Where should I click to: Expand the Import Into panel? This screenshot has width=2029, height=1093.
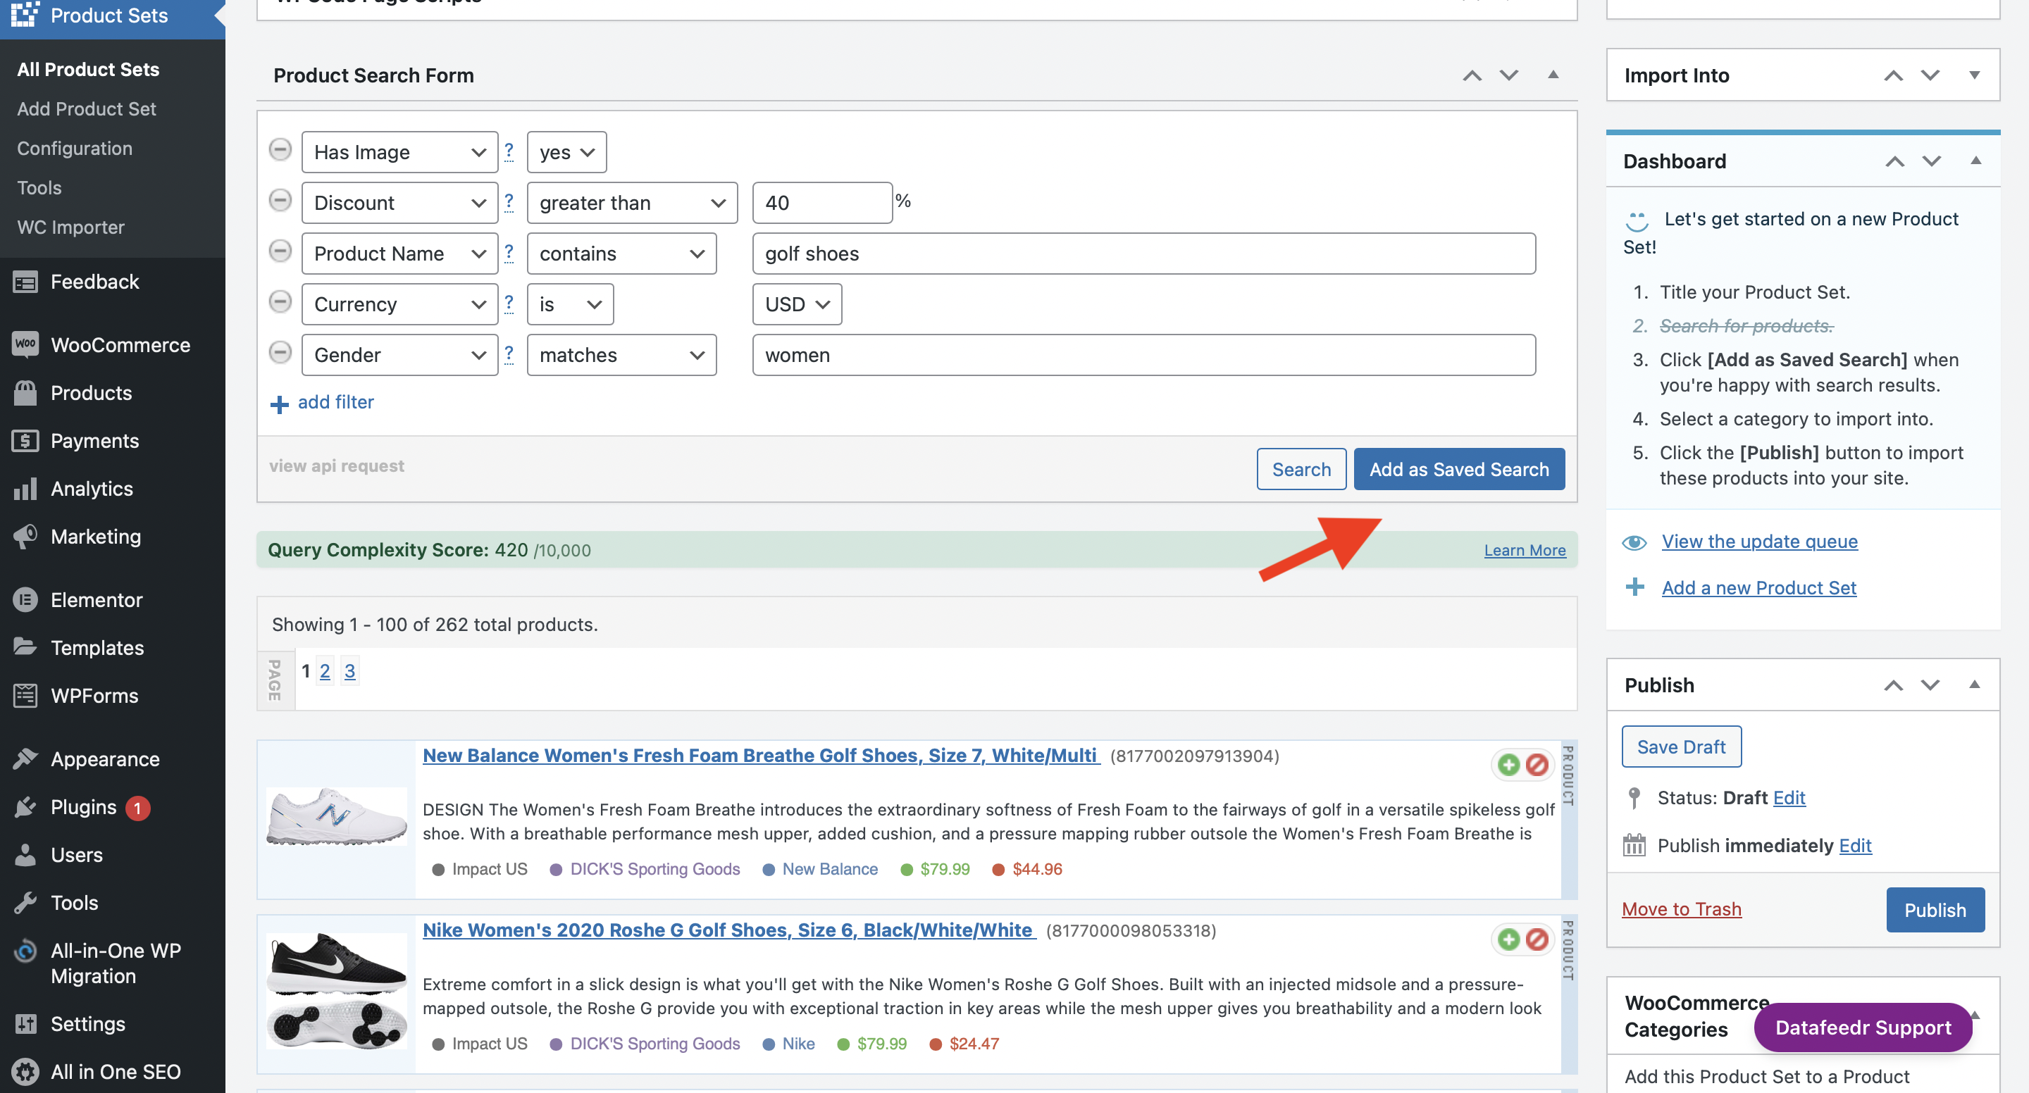1974,75
